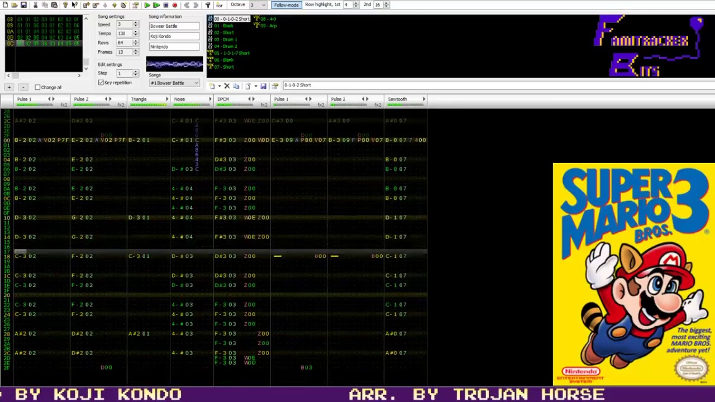Add a new instrument icon
Screen dimensions: 715x402
(x=212, y=86)
